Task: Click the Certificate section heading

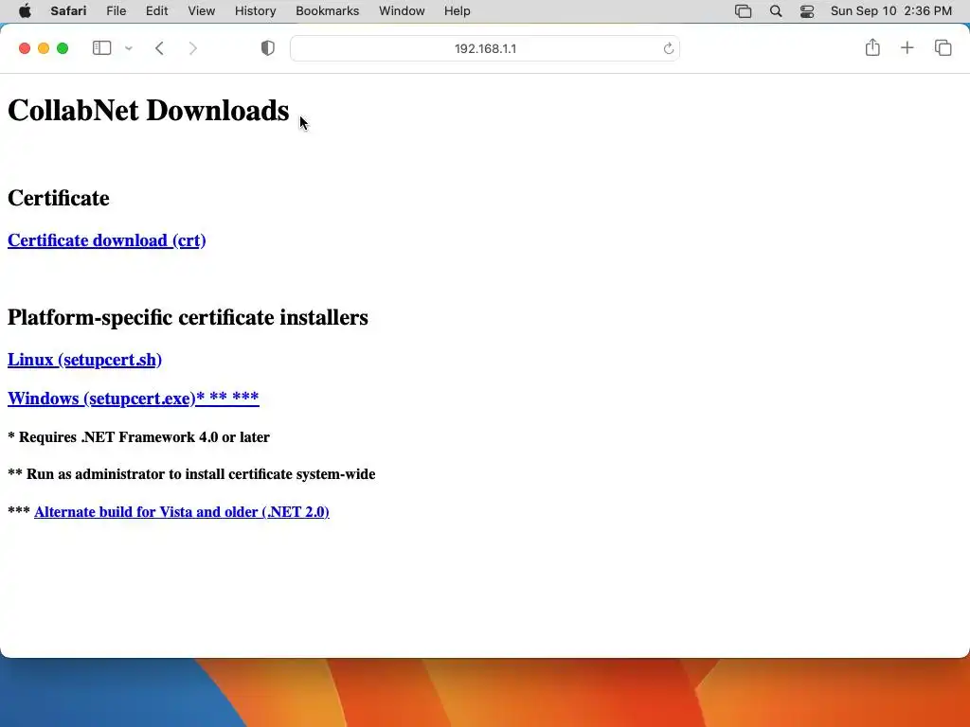Action: coord(58,198)
